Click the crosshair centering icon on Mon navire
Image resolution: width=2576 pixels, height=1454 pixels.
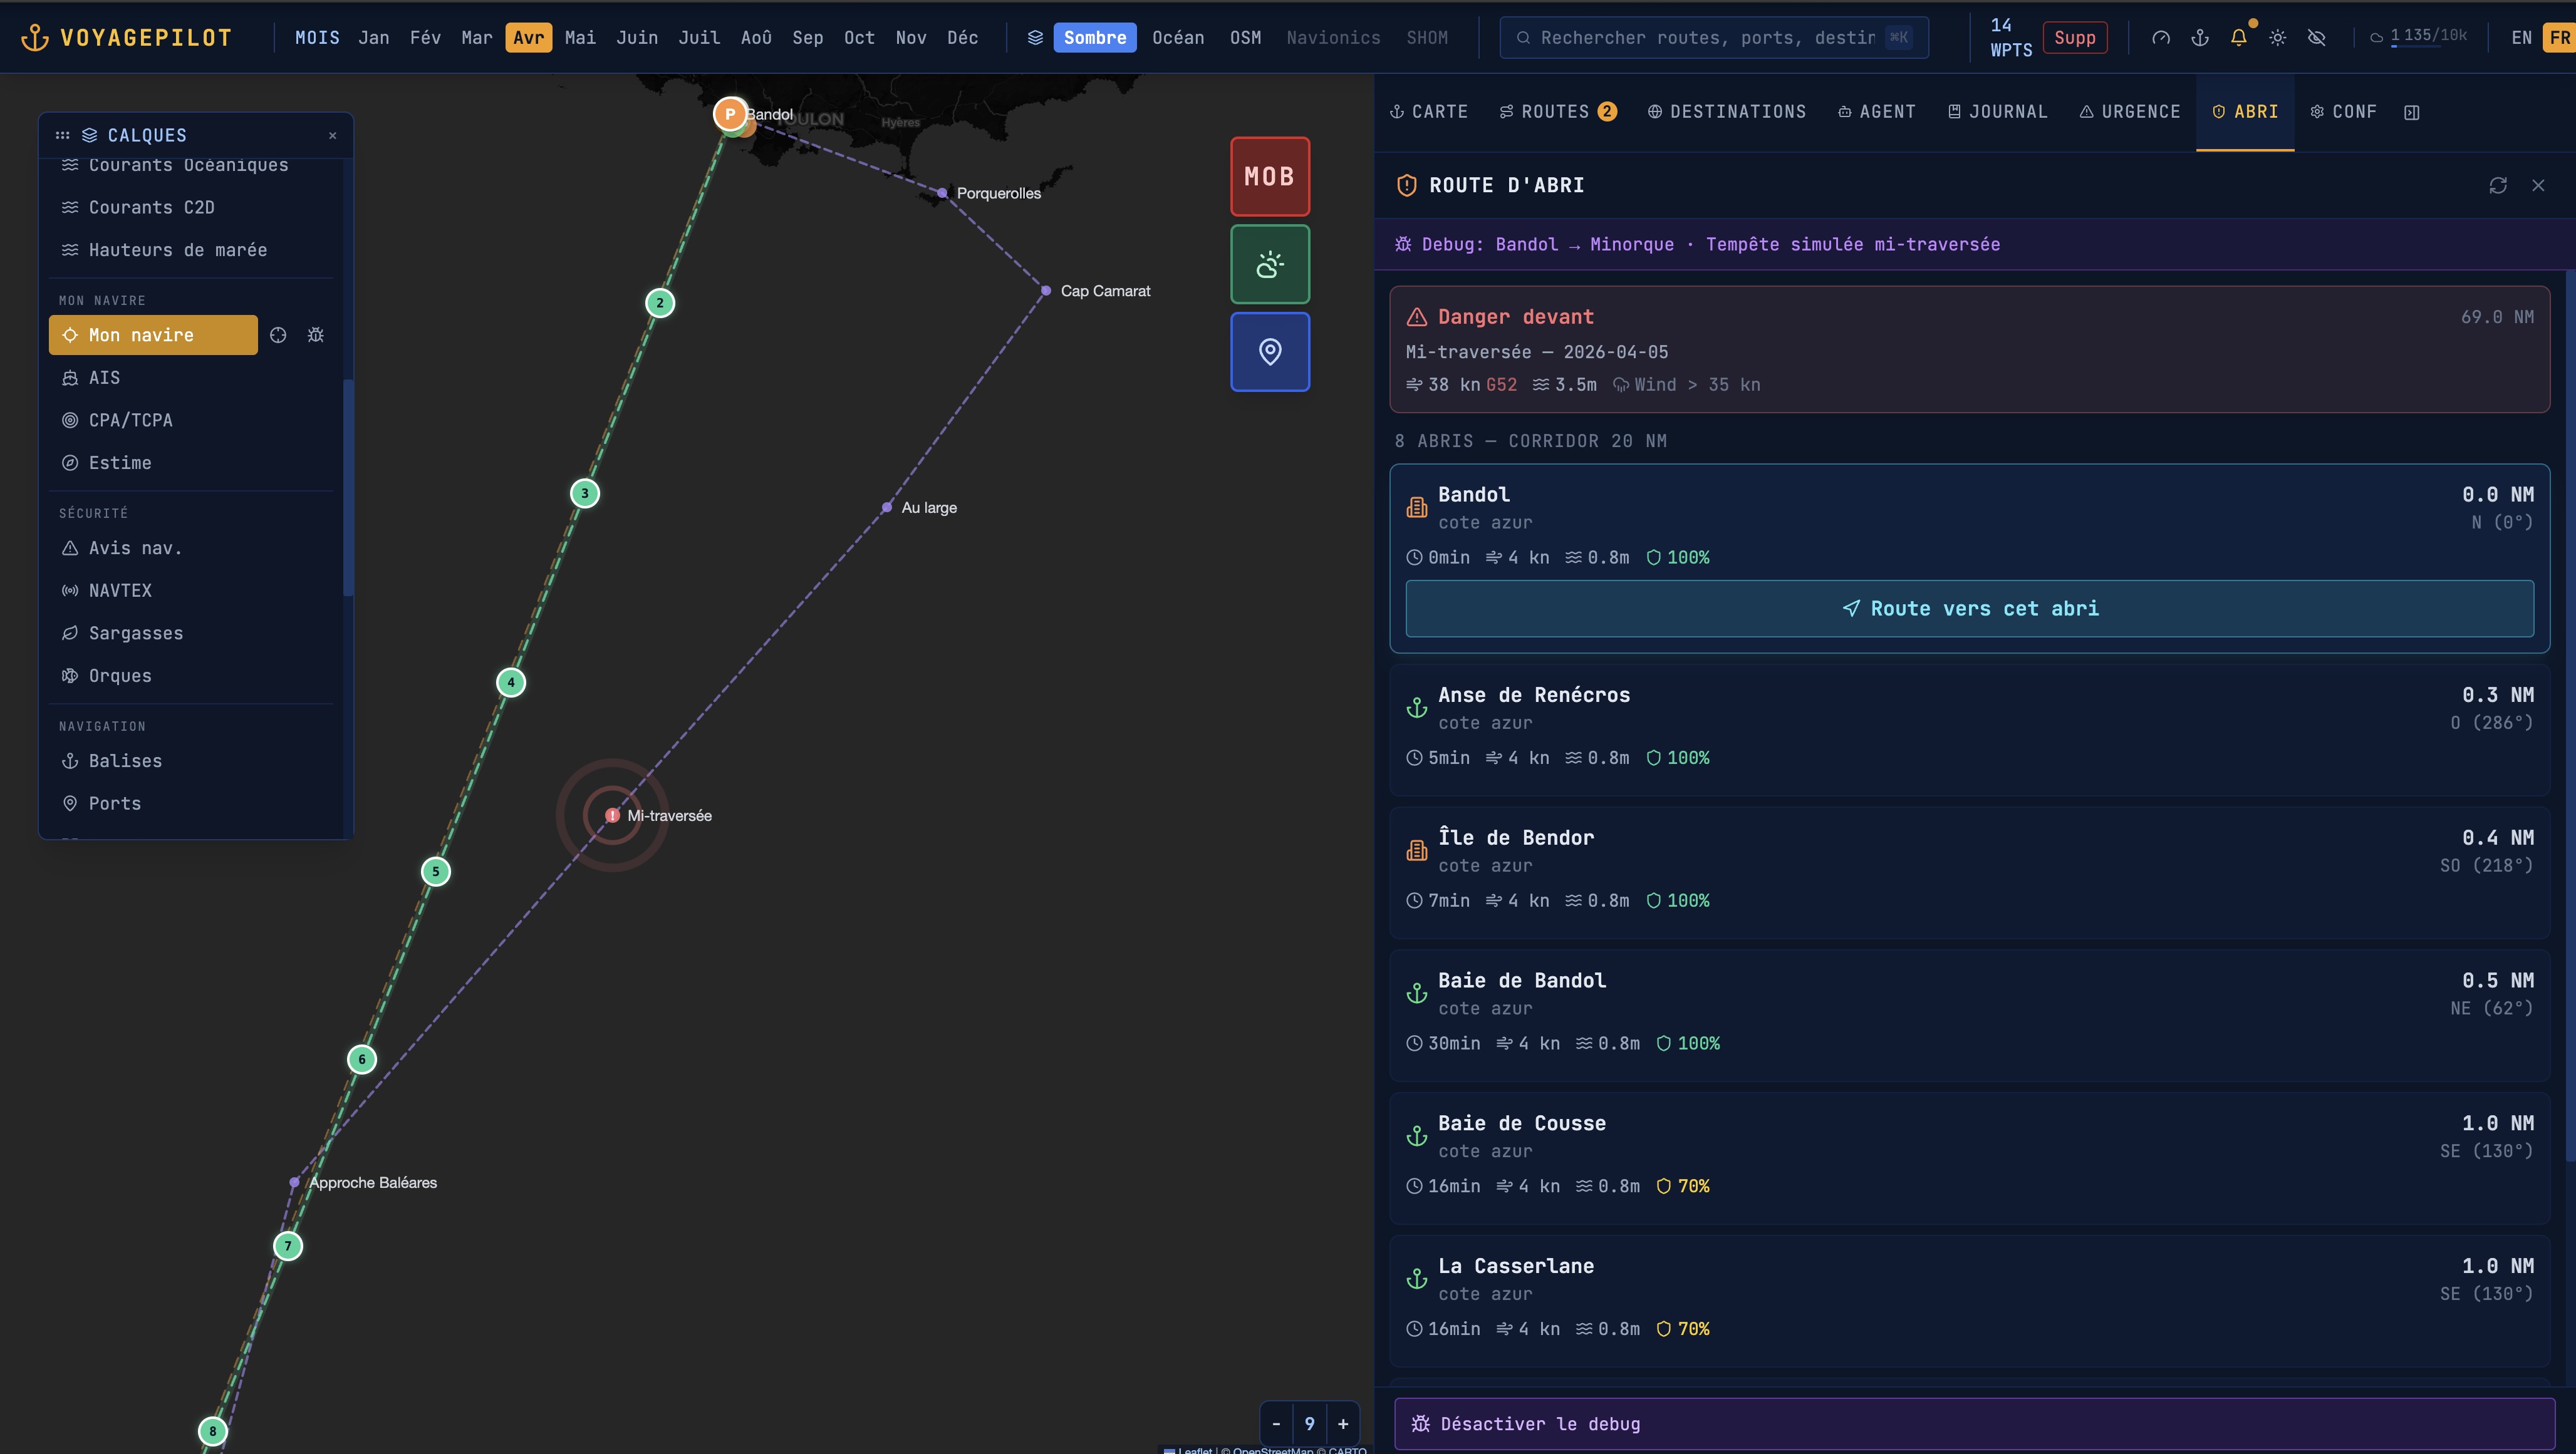click(278, 335)
